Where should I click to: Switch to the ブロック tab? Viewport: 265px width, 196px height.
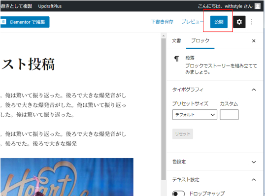click(x=200, y=41)
